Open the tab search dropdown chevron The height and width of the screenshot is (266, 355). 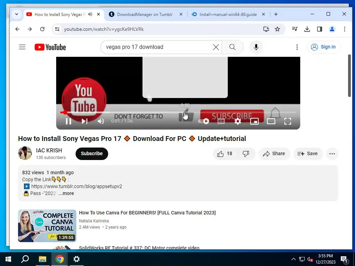tap(17, 14)
